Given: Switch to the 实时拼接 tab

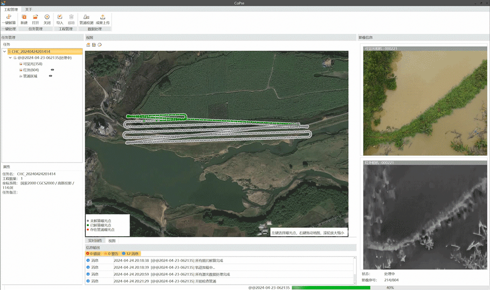Looking at the screenshot, I should click(x=95, y=241).
